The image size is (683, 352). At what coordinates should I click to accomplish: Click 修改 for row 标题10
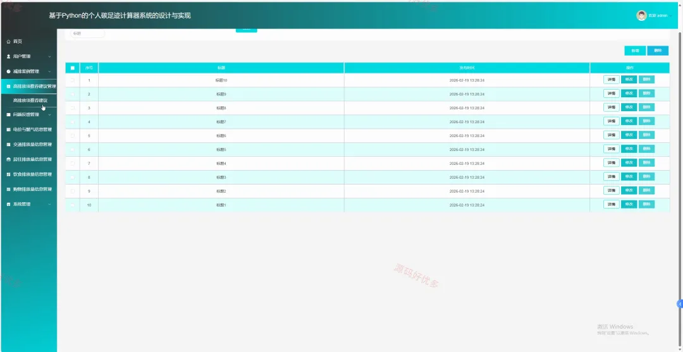click(629, 80)
